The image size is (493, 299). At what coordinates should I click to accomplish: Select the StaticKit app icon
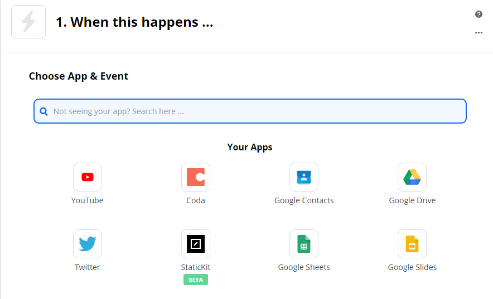(x=196, y=244)
